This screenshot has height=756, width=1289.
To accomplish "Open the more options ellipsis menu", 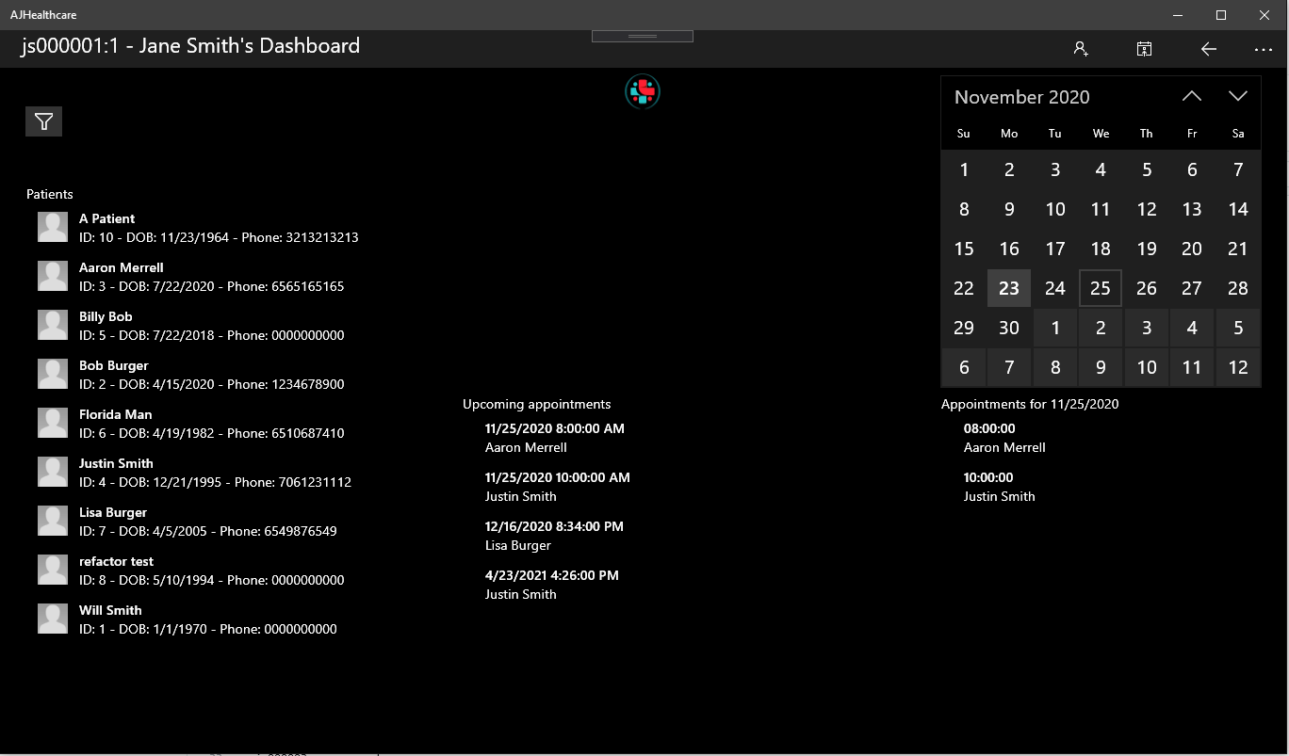I will click(x=1263, y=49).
